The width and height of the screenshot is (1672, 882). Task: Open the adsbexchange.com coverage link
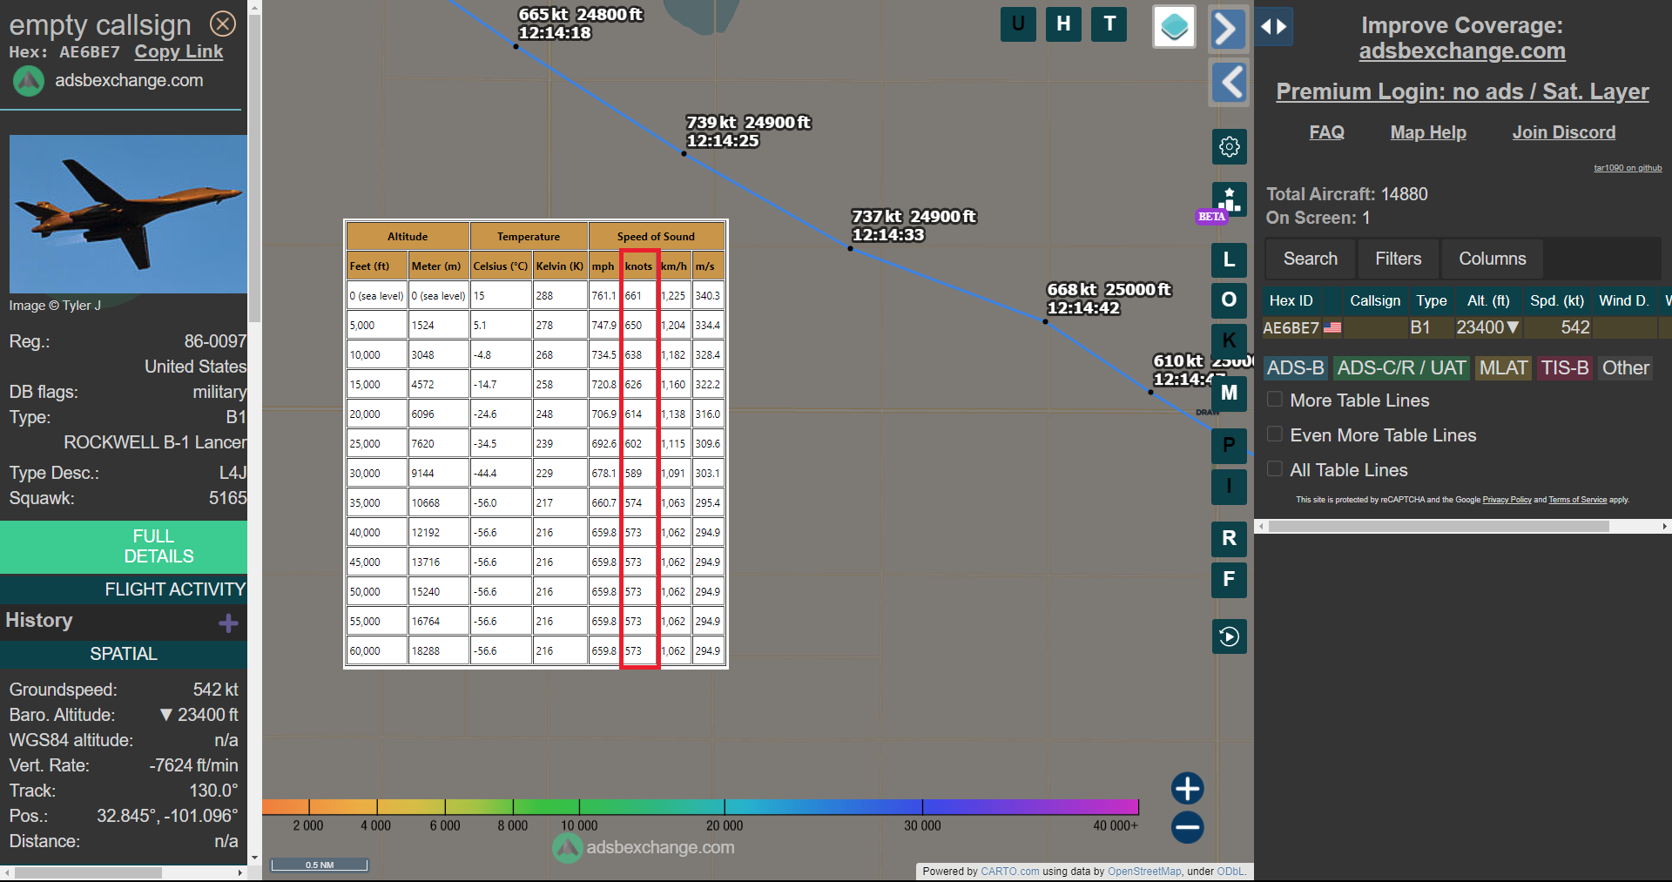(1462, 50)
